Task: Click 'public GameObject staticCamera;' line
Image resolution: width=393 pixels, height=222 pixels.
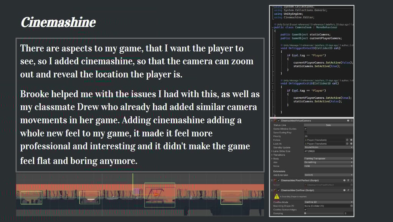Action: [x=305, y=35]
